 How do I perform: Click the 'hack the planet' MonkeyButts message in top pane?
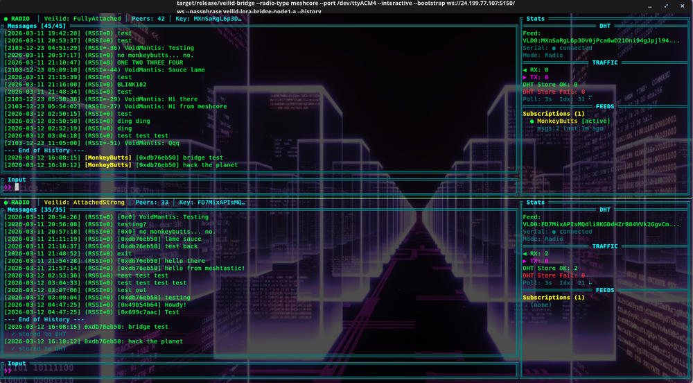pos(209,165)
